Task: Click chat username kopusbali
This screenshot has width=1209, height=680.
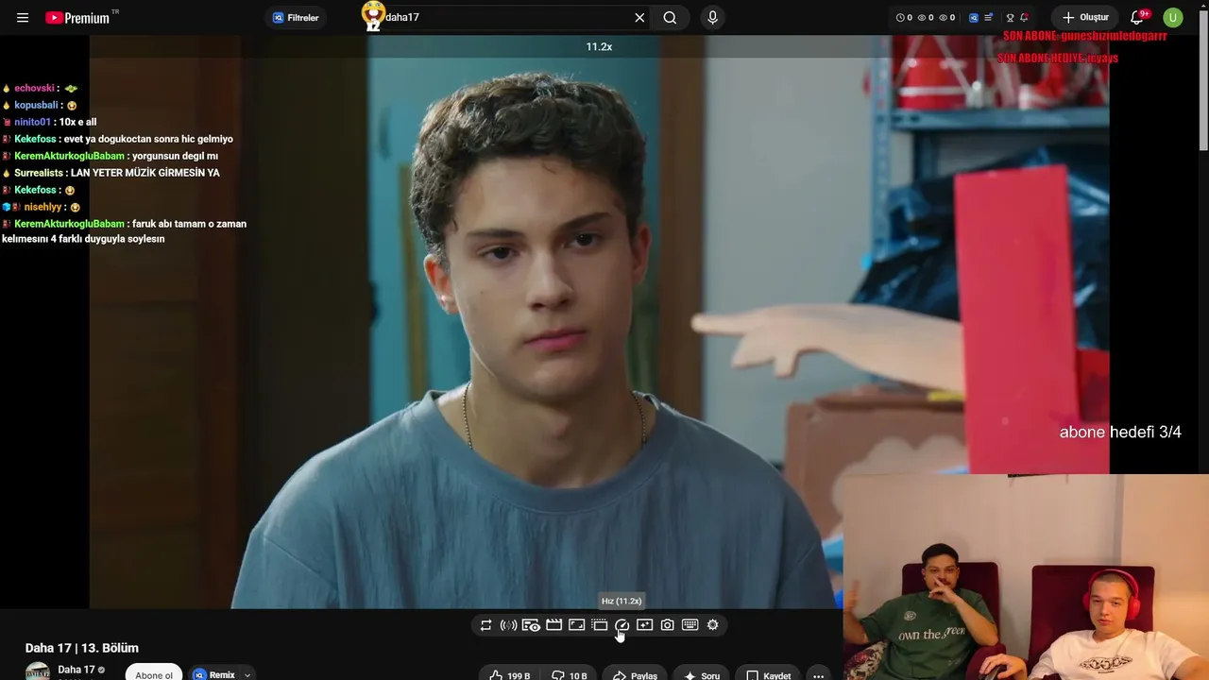Action: click(x=36, y=105)
